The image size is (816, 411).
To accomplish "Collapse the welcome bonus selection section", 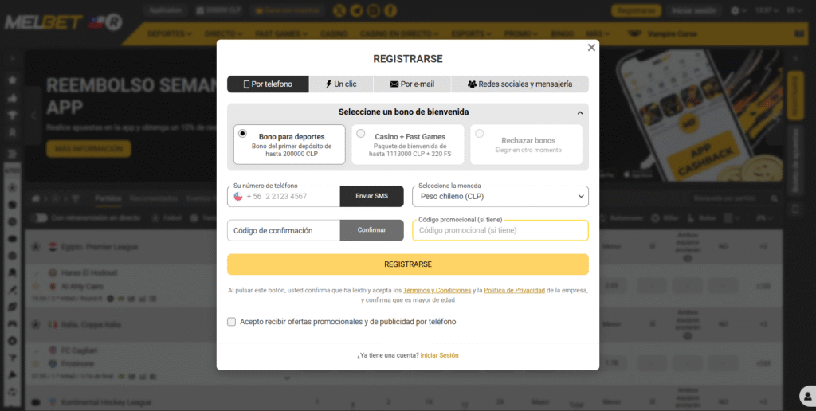I will click(x=580, y=112).
